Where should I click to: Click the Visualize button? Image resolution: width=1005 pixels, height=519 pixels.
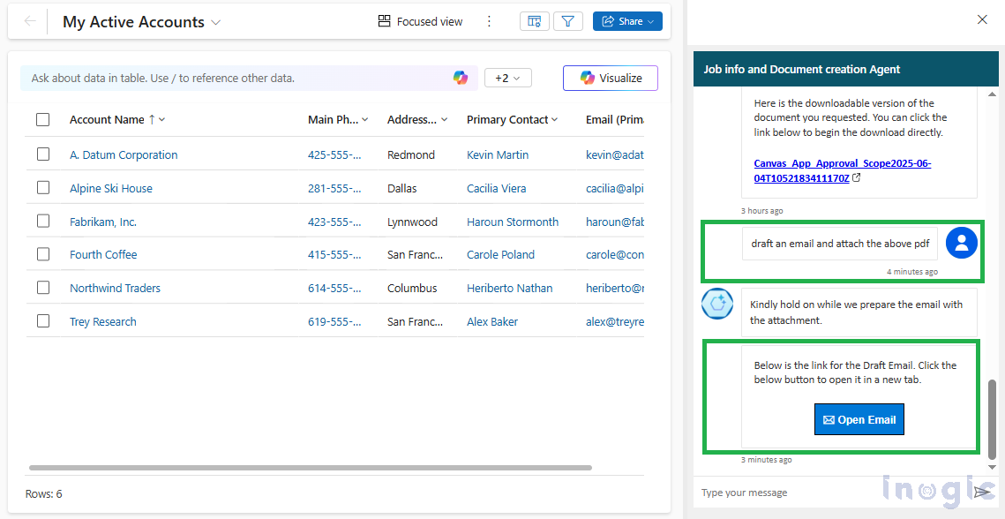[x=611, y=79]
